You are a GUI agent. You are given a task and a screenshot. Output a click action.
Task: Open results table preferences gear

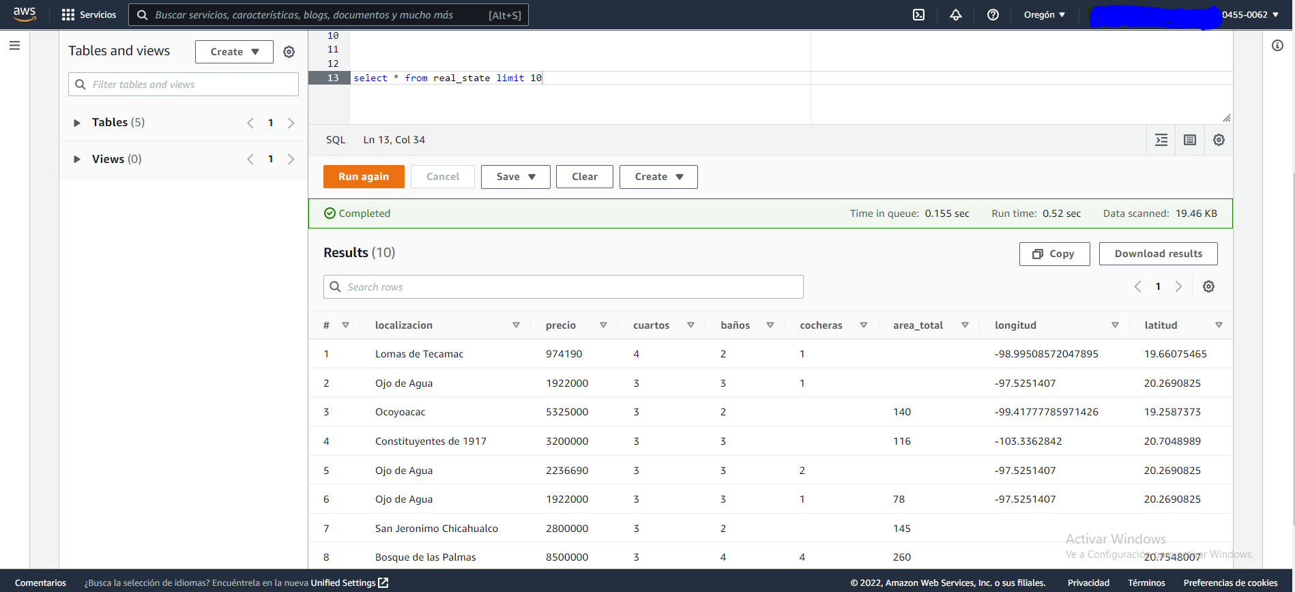click(x=1208, y=286)
